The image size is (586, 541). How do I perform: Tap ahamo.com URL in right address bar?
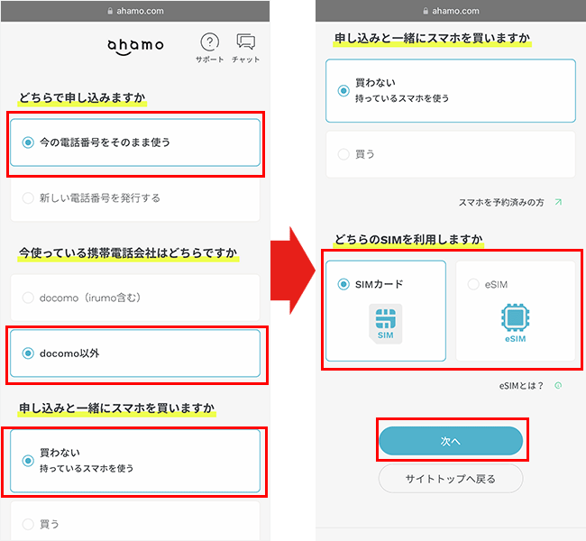pyautogui.click(x=455, y=11)
